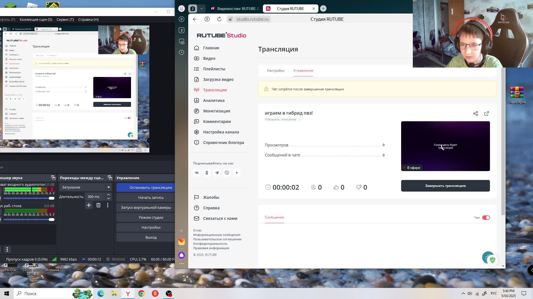Switch to Видеохостинг RUTUBE browser tab
The height and width of the screenshot is (299, 533).
[235, 9]
